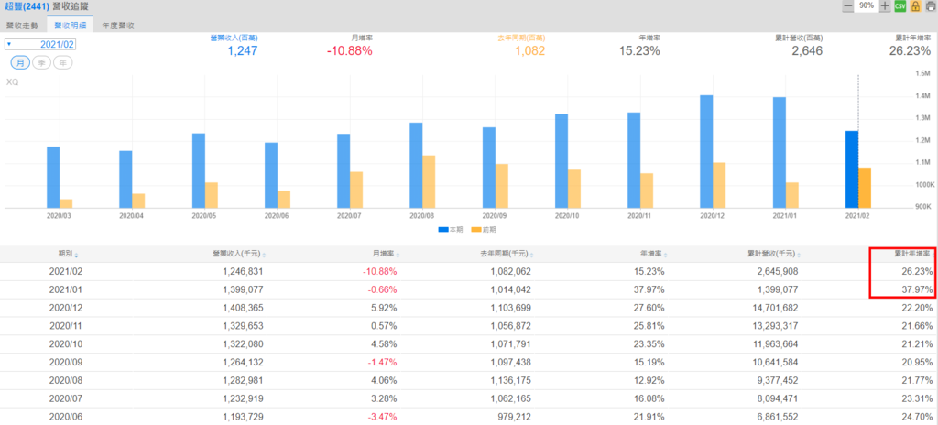Click the 1,082,062 prior-year cell
Viewport: 938px width, 425px height.
click(509, 271)
